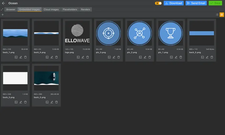Open the Cloud images tab
Screen dimensions: 225x135
[x=51, y=9]
